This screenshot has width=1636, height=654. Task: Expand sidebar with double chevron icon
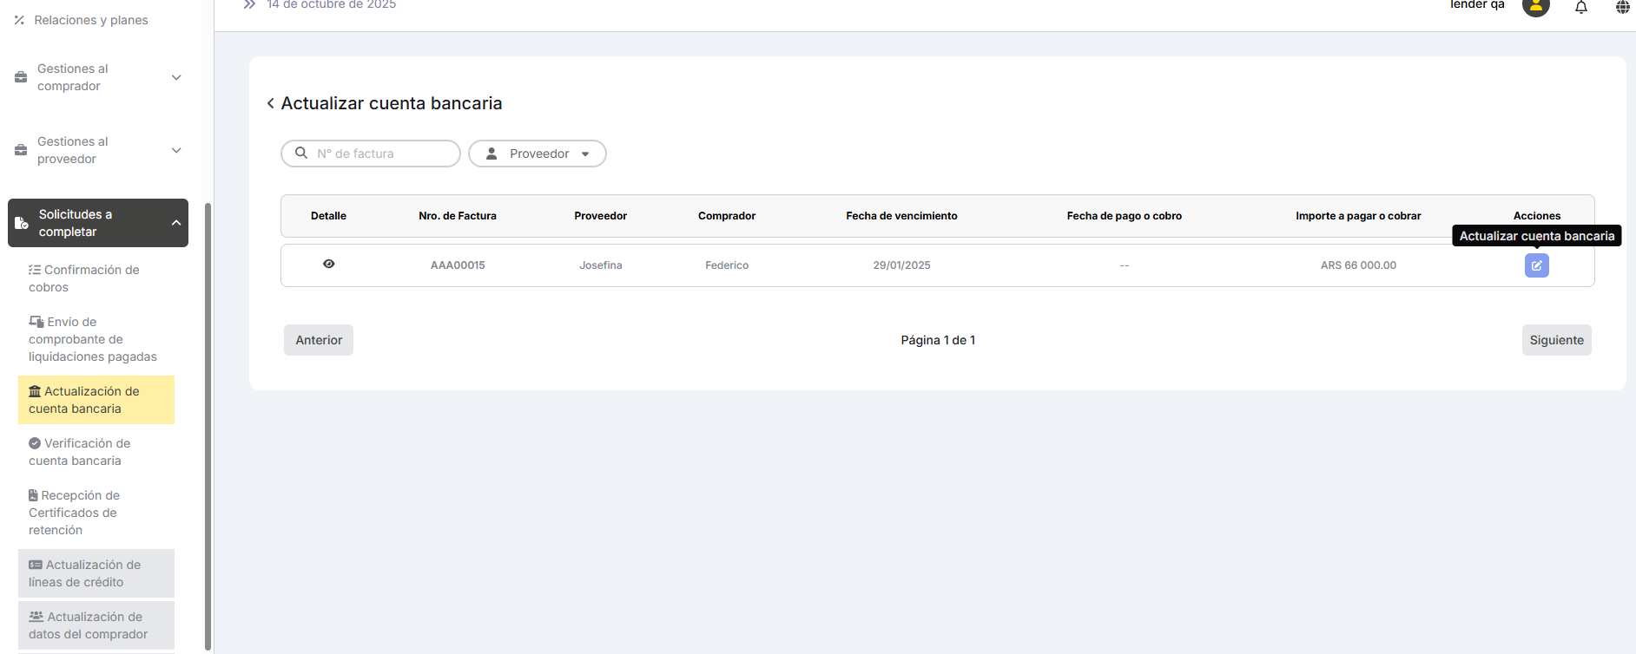tap(249, 5)
